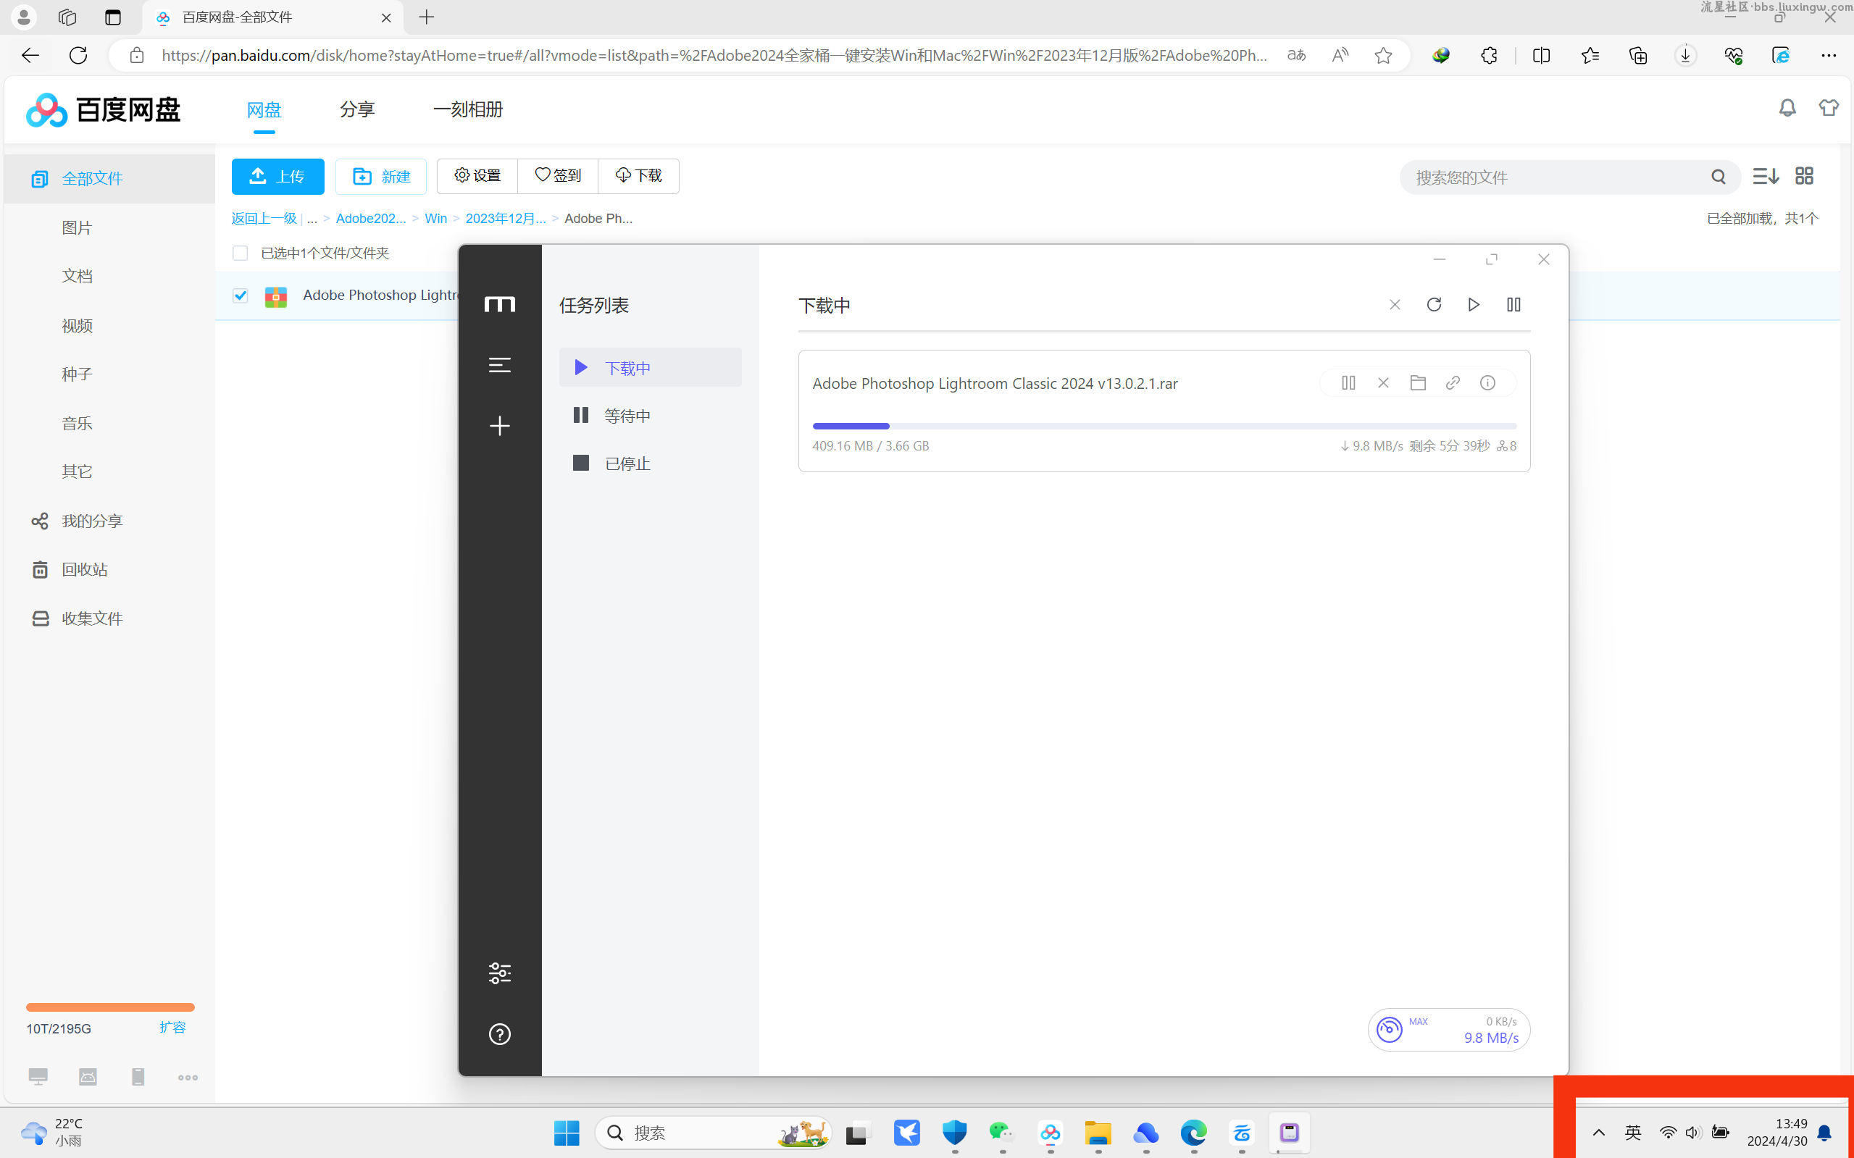1854x1158 pixels.
Task: Select the 下载中 task category
Action: coord(650,368)
